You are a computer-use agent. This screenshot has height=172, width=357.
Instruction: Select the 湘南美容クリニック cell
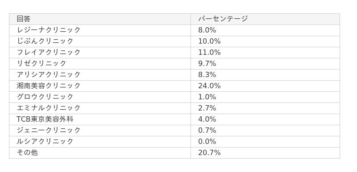(100, 86)
